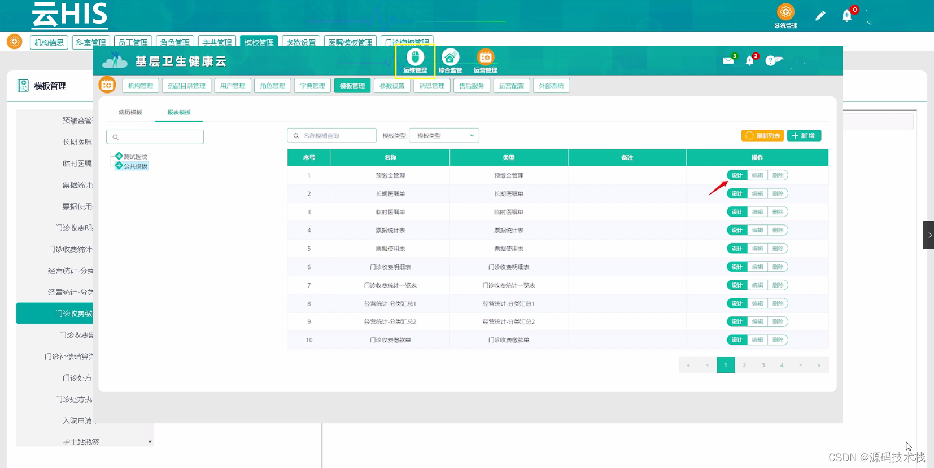Click the 新增 add button
The height and width of the screenshot is (468, 934).
[x=804, y=135]
